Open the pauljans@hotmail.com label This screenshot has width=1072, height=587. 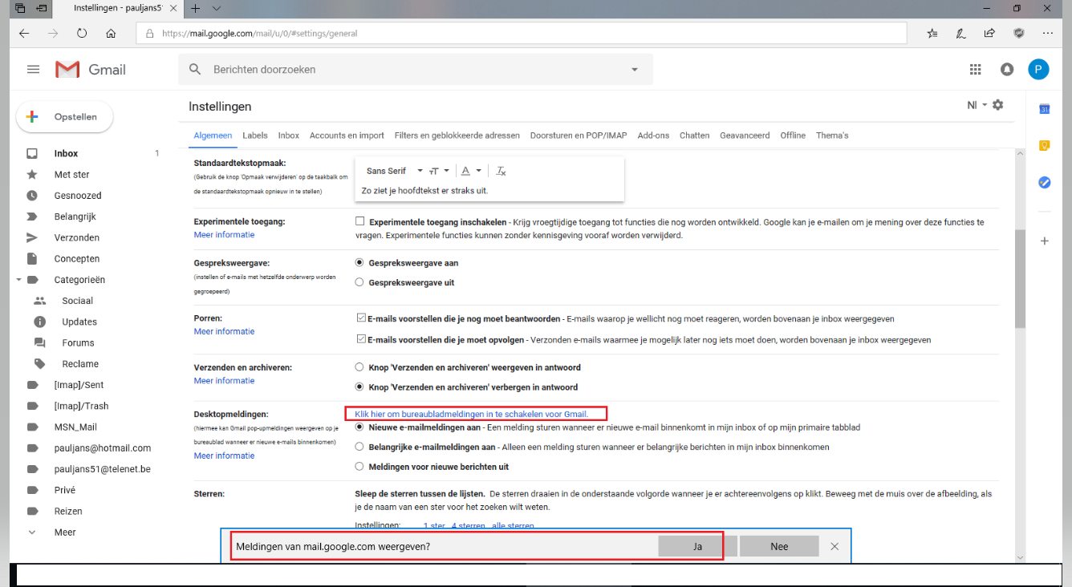point(102,448)
